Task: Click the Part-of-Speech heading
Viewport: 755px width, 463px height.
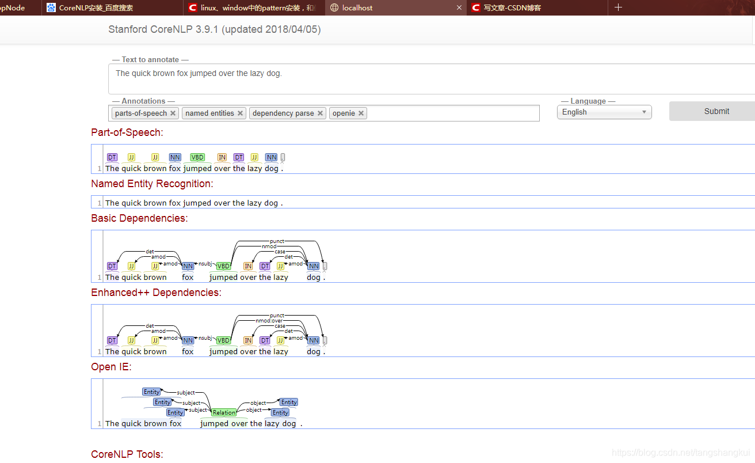Action: (x=127, y=132)
